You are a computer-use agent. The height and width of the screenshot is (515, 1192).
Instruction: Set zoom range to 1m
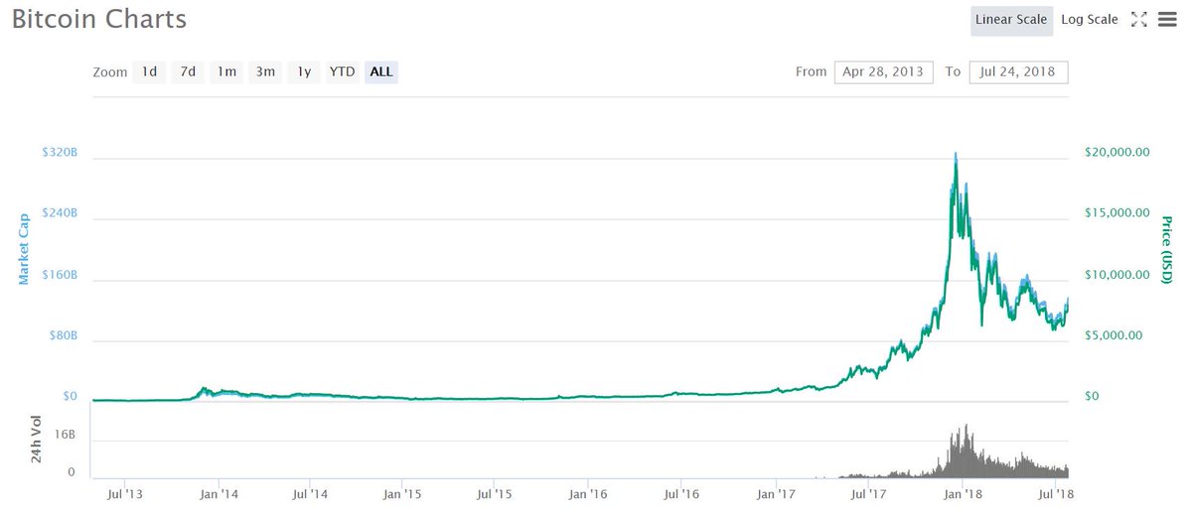[x=227, y=71]
